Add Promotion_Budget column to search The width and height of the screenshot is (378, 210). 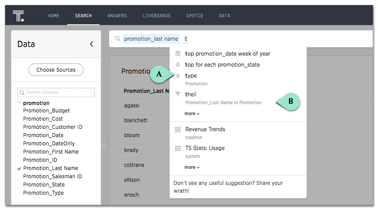pos(46,110)
